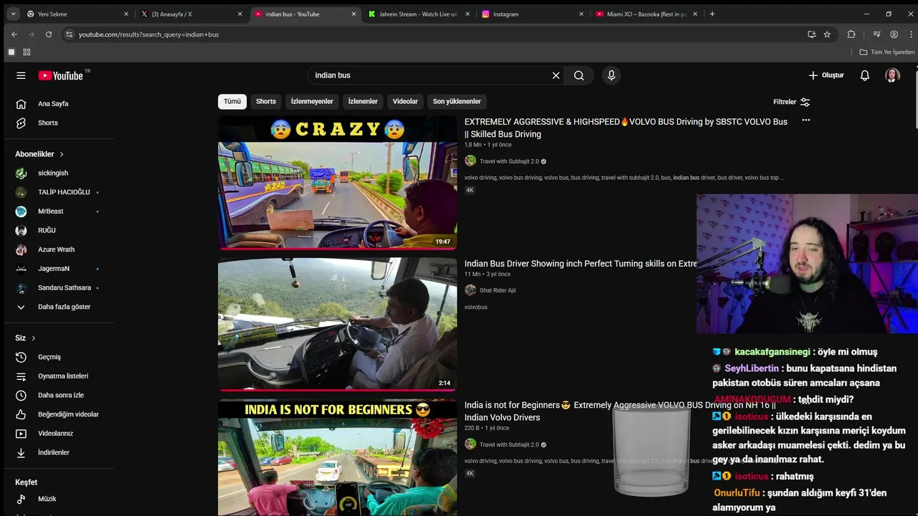Image resolution: width=918 pixels, height=516 pixels.
Task: Open Travel with Subhajit 2.0 channel on the first result
Action: (508, 161)
